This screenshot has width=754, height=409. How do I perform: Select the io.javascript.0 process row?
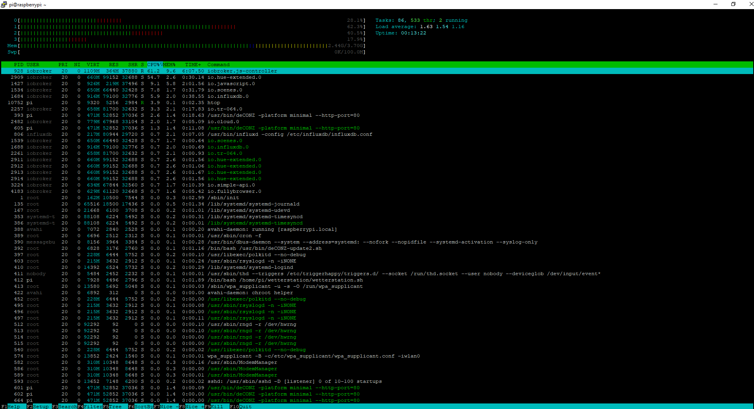tap(231, 84)
